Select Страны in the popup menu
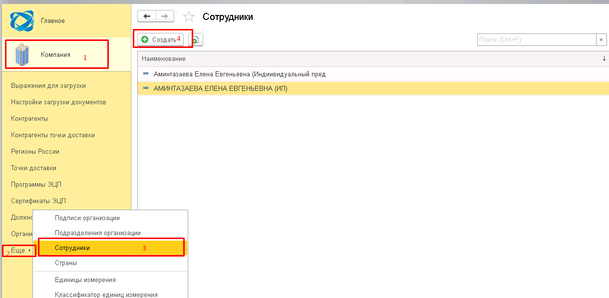 (x=66, y=263)
